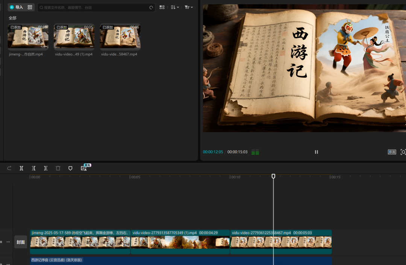
Task: Toggle the 原画 original quality button
Action: [392, 152]
